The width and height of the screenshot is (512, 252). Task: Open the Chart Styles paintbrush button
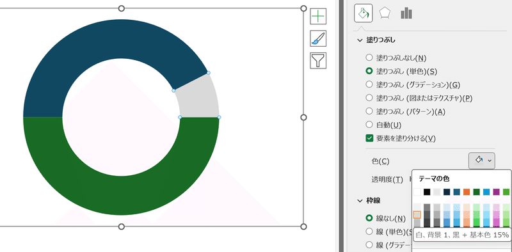point(318,38)
